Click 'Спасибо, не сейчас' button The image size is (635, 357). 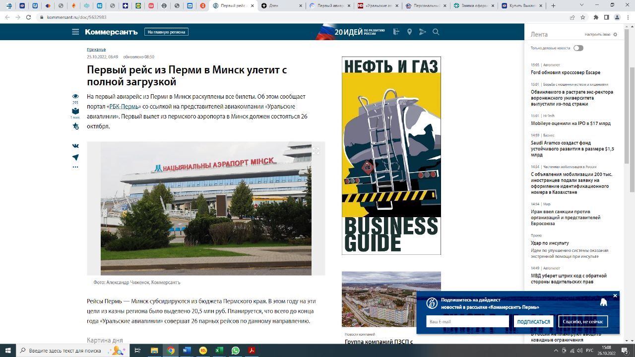pos(583,322)
